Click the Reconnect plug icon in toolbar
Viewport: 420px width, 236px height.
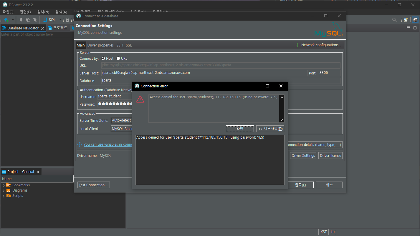28,20
